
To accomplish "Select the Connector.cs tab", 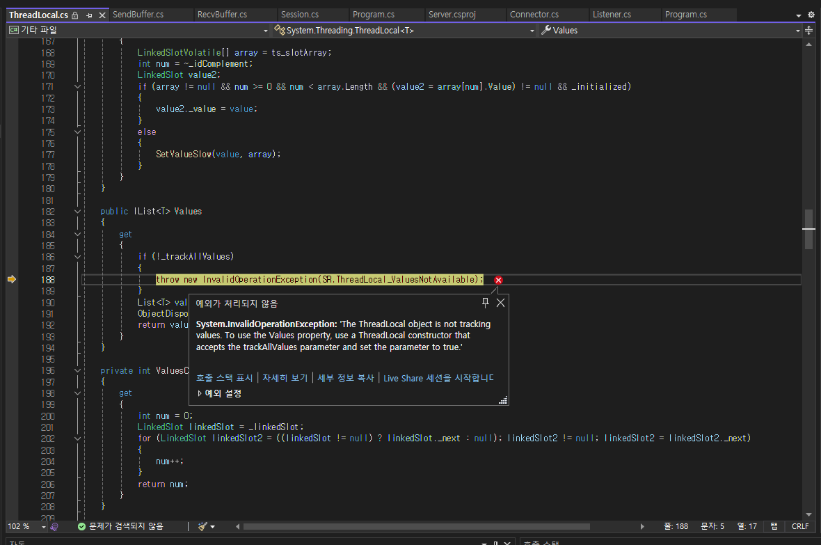I will coord(534,15).
